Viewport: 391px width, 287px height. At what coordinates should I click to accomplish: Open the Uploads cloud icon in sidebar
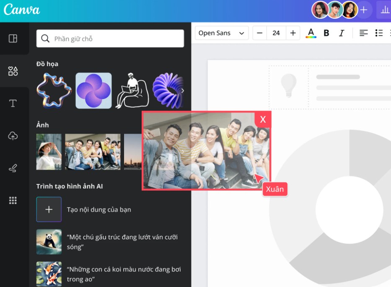click(13, 136)
